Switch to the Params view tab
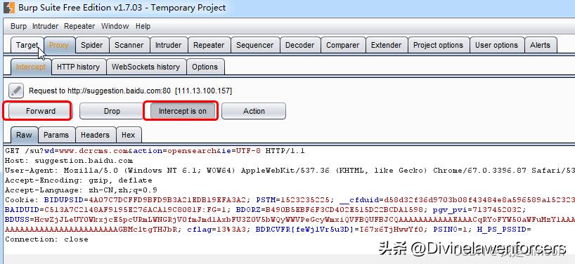Screen dimensions: 575x264 point(56,135)
